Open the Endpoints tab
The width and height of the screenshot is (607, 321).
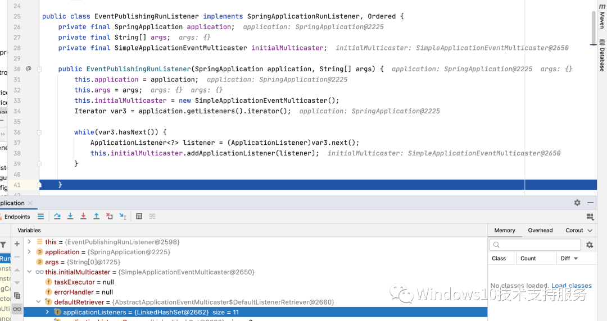[x=17, y=217]
